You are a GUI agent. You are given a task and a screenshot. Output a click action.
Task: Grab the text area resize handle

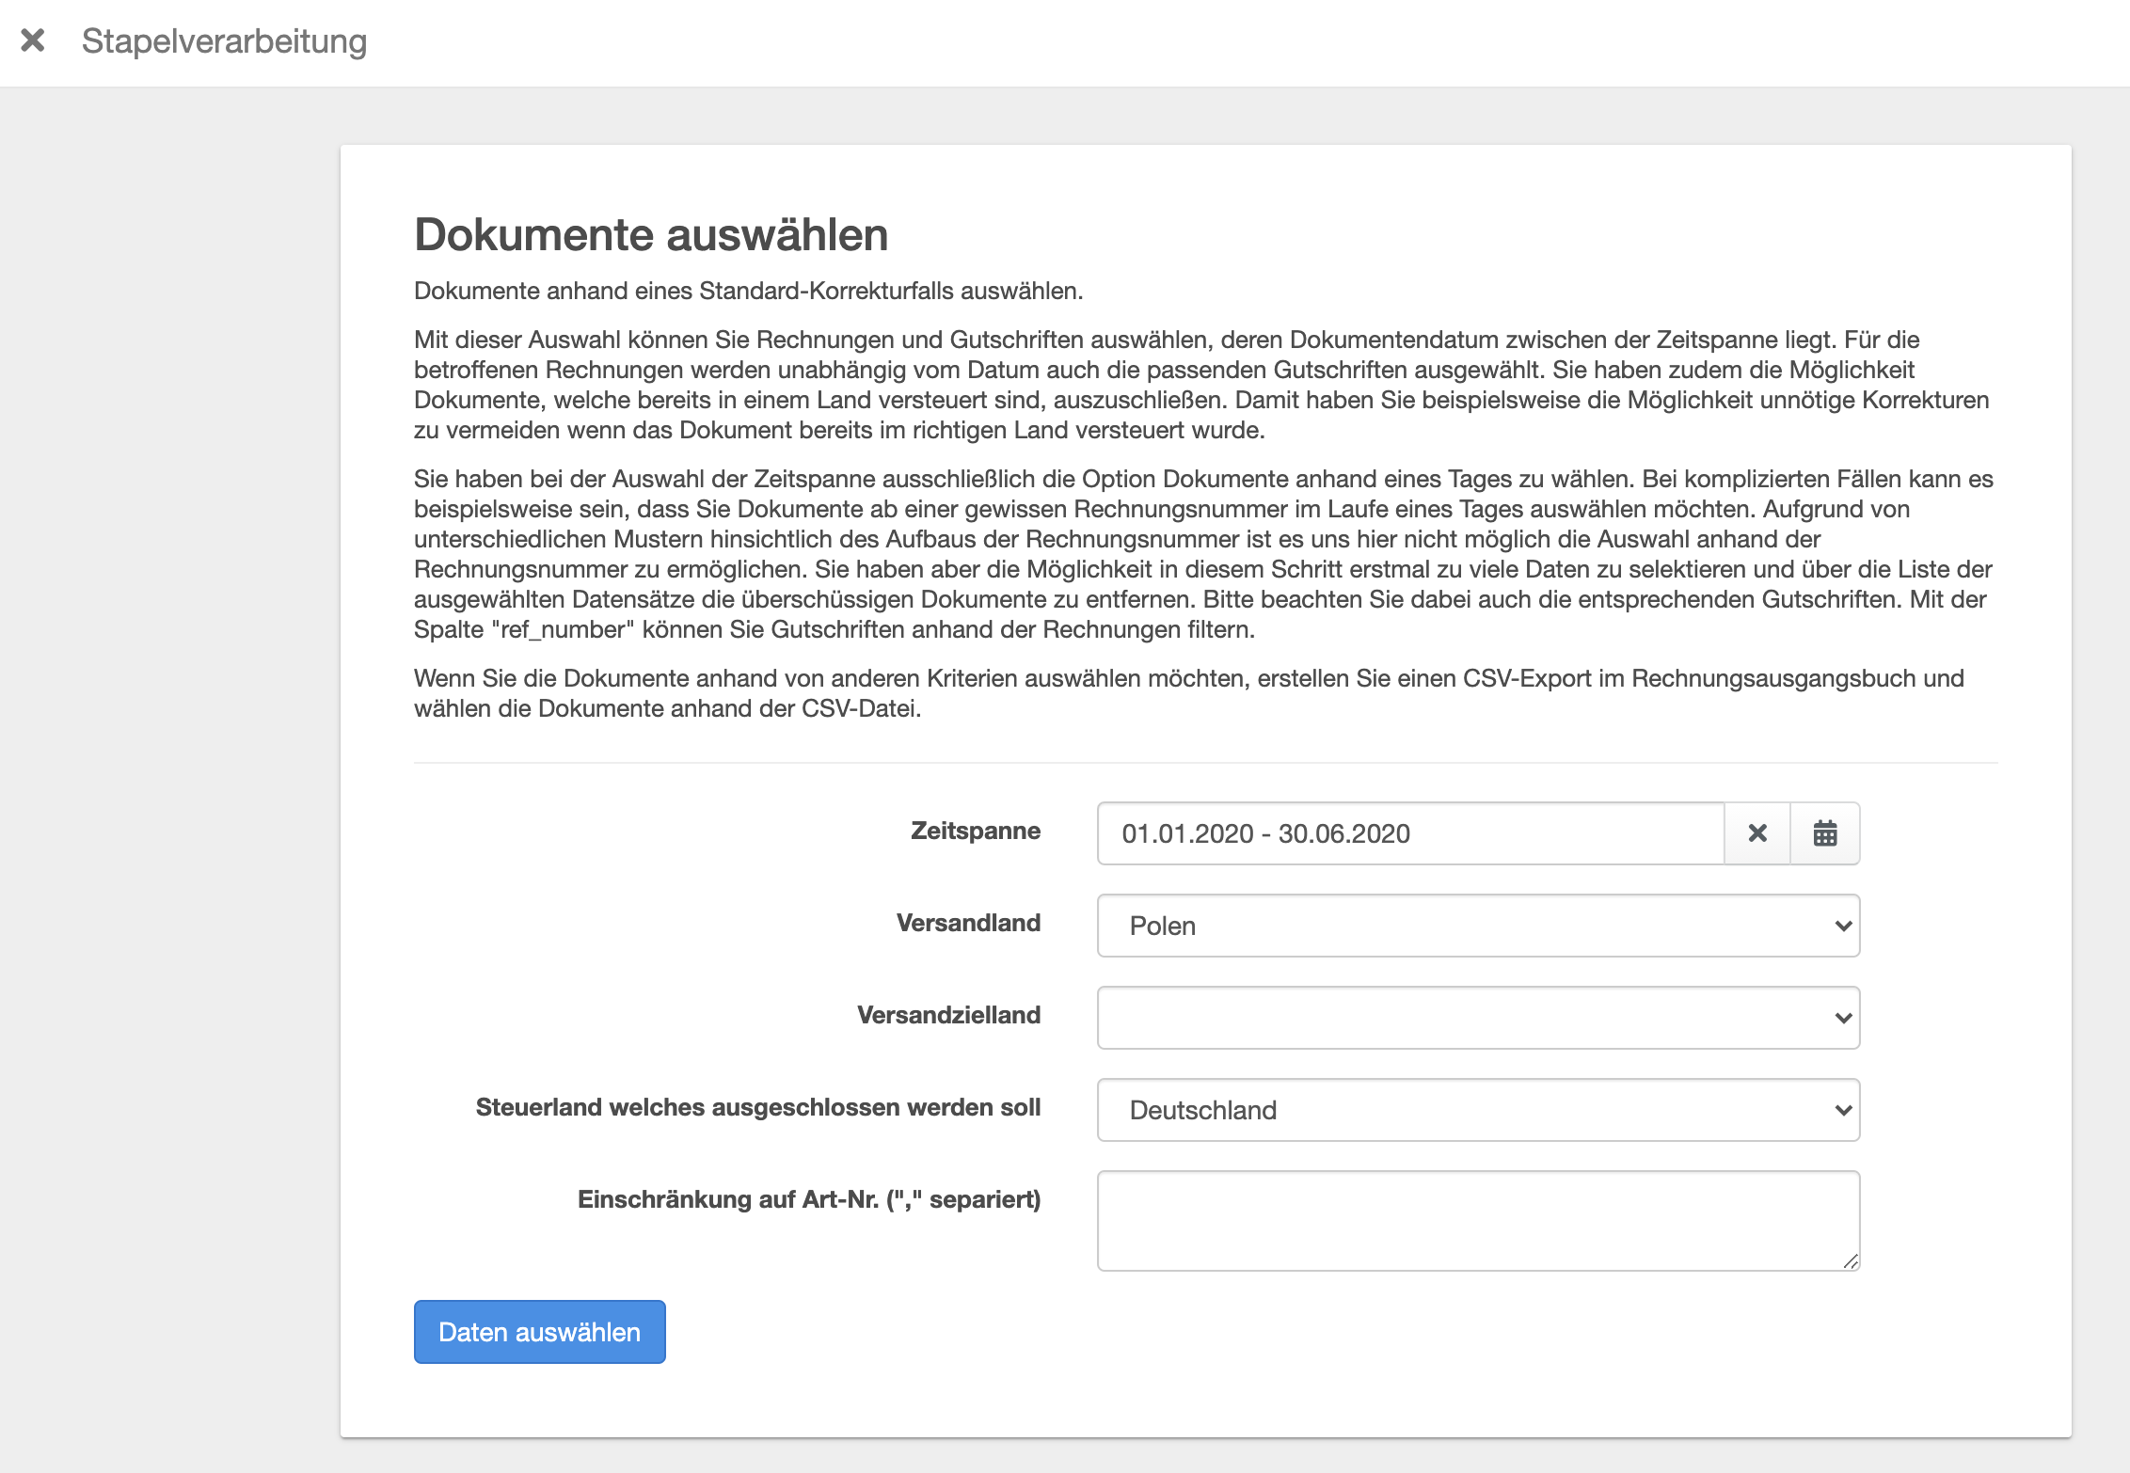point(1851,1261)
